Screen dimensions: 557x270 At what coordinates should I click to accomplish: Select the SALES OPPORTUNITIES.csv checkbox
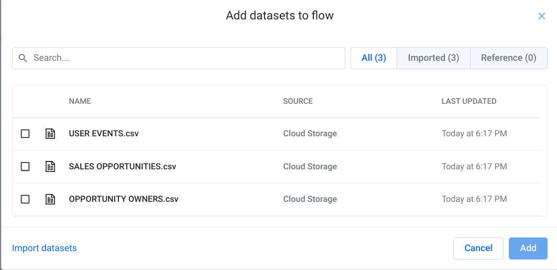coord(25,167)
